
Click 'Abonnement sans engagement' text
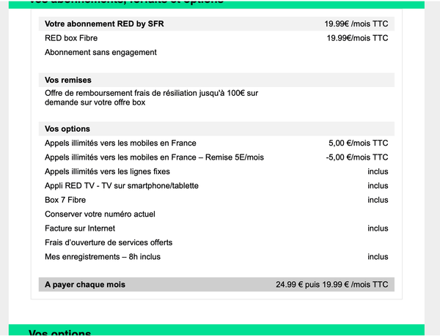click(x=100, y=53)
